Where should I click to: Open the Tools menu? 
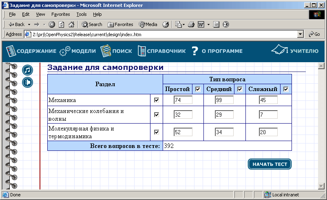[82, 14]
